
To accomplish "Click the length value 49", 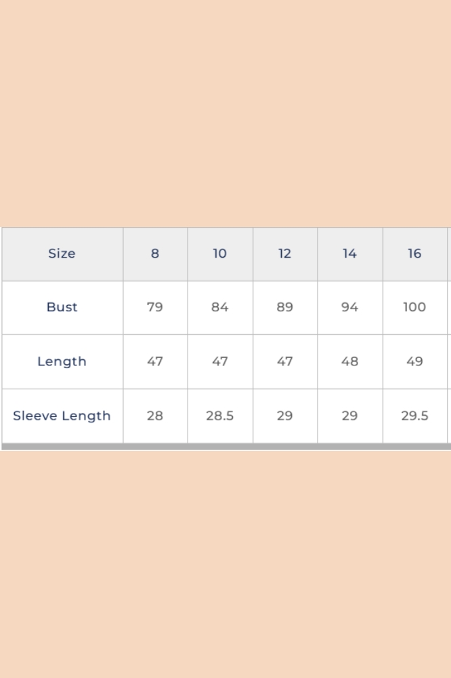I will [x=414, y=361].
